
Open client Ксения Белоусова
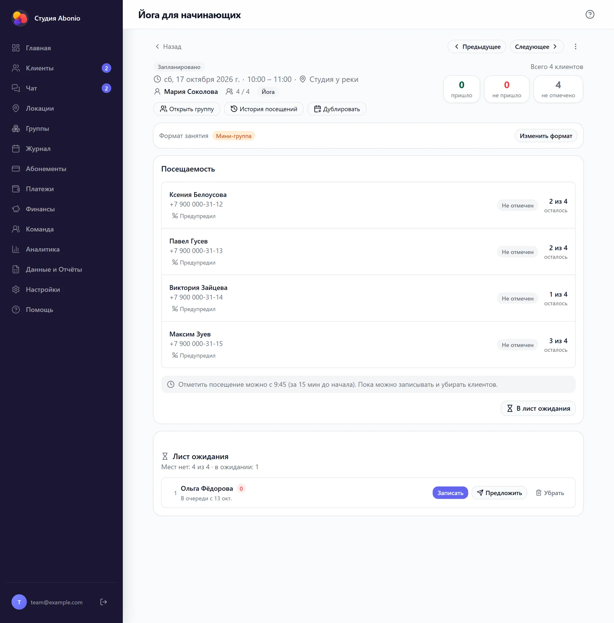(198, 194)
